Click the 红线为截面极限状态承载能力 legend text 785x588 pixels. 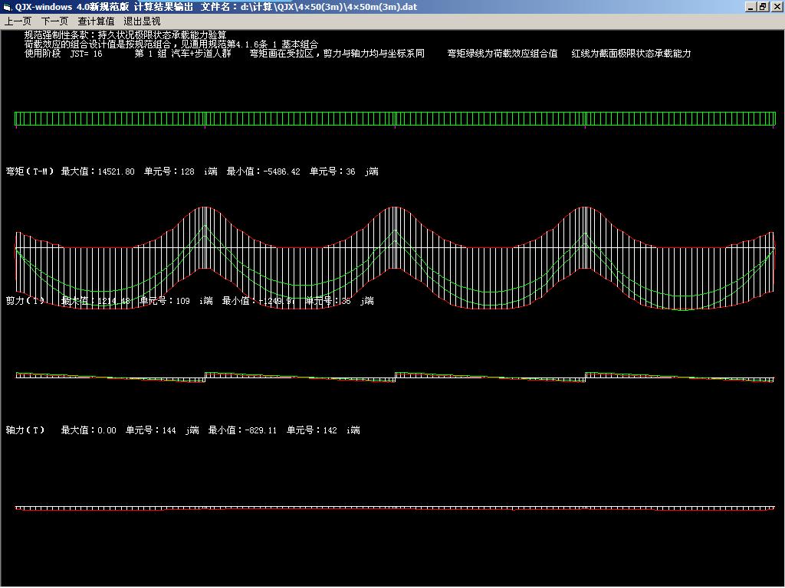point(632,54)
